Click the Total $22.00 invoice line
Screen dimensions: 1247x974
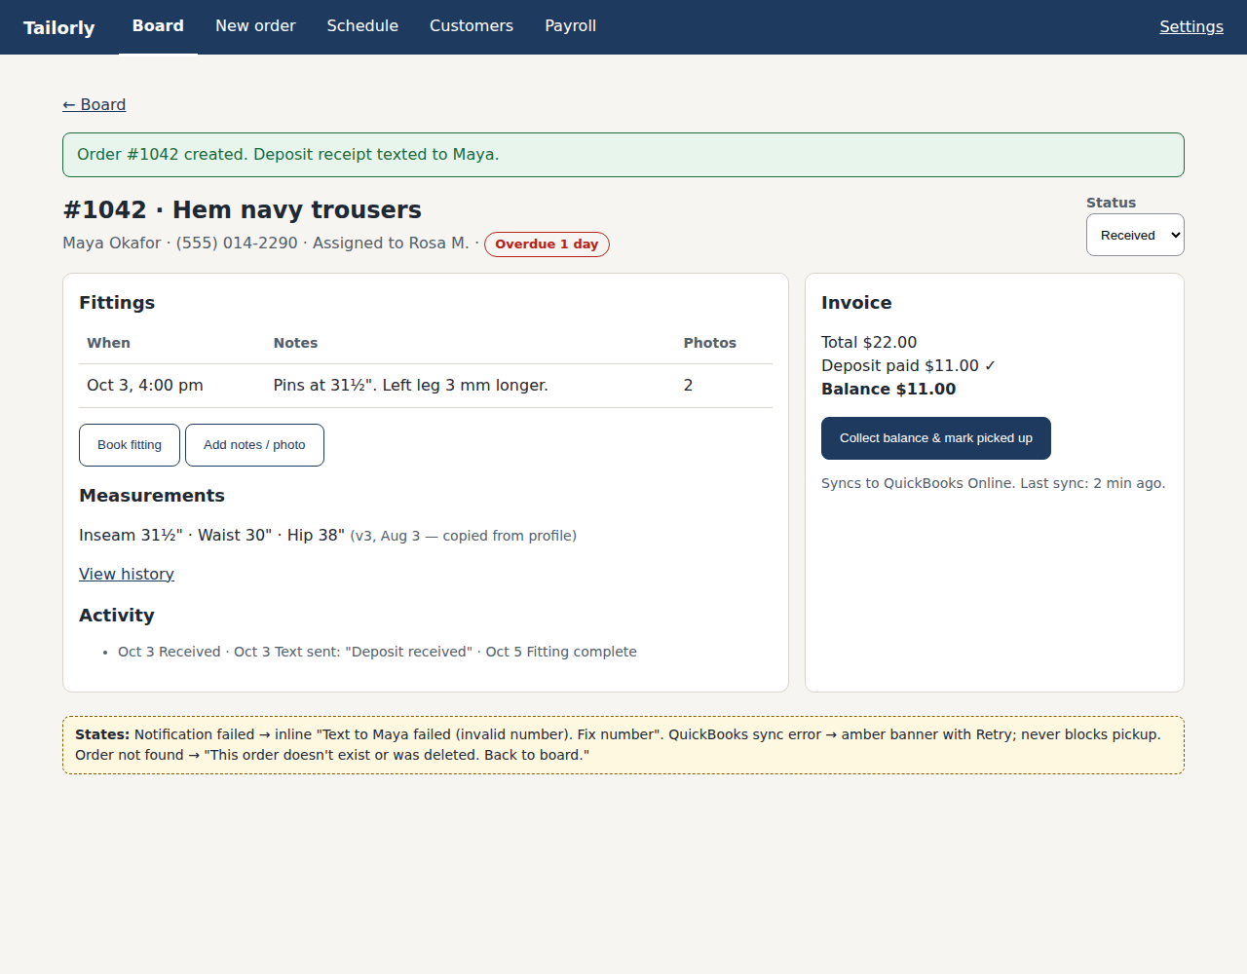(x=869, y=342)
